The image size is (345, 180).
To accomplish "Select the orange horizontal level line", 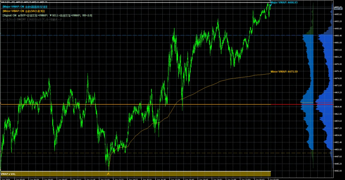I will point(135,104).
